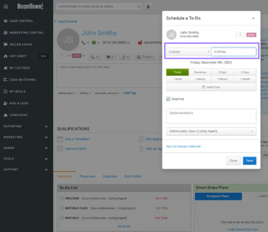Click the add lead person icon in top bar
Viewport: 268px width, 232px height.
pos(148,6)
